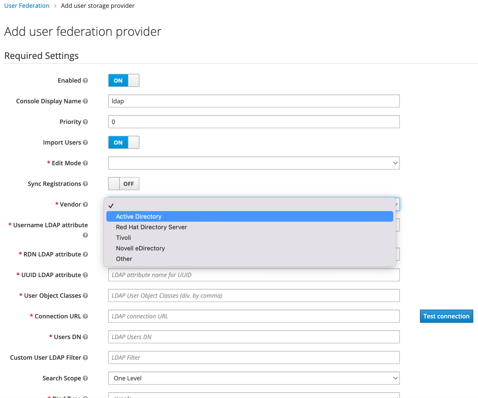Choose Red Hat Directory Server option
The image size is (478, 398).
[x=250, y=227]
